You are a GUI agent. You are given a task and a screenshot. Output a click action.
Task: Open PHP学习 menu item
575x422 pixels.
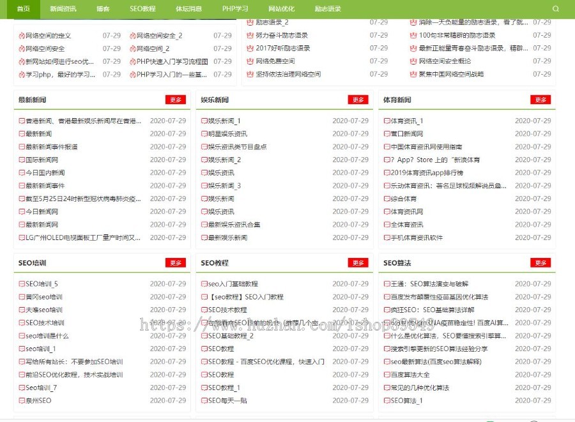[x=235, y=9]
